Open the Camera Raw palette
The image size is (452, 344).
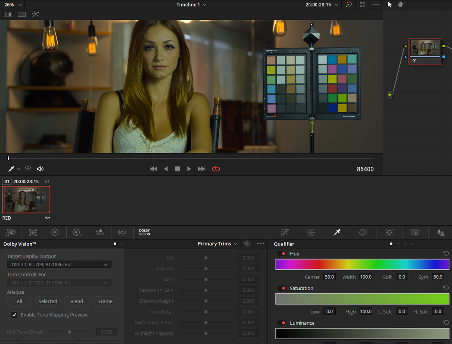pos(11,232)
